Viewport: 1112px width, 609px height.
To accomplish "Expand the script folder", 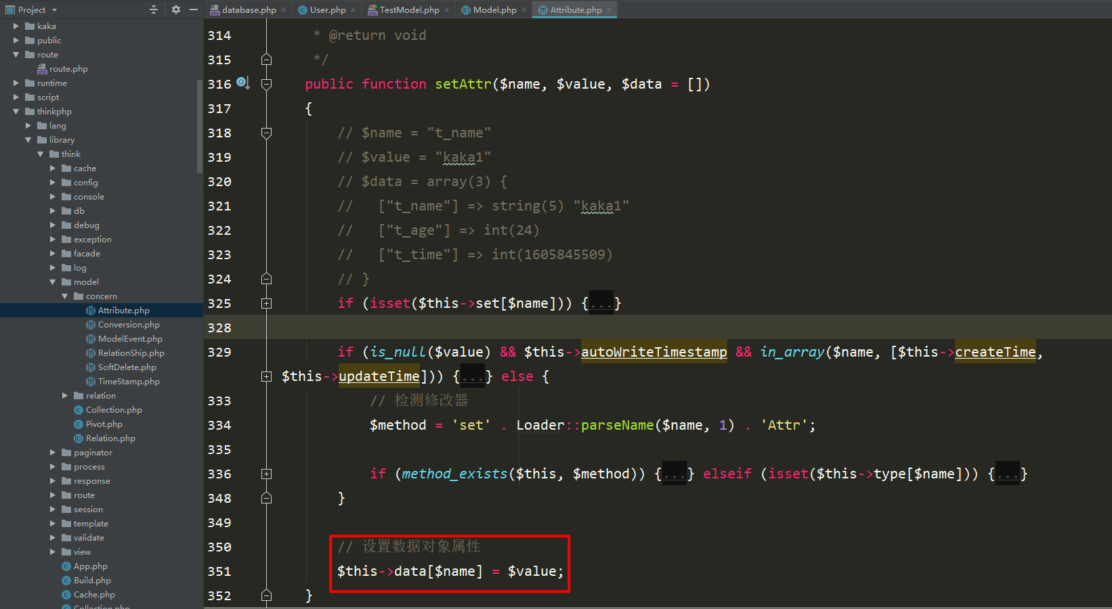I will point(16,97).
